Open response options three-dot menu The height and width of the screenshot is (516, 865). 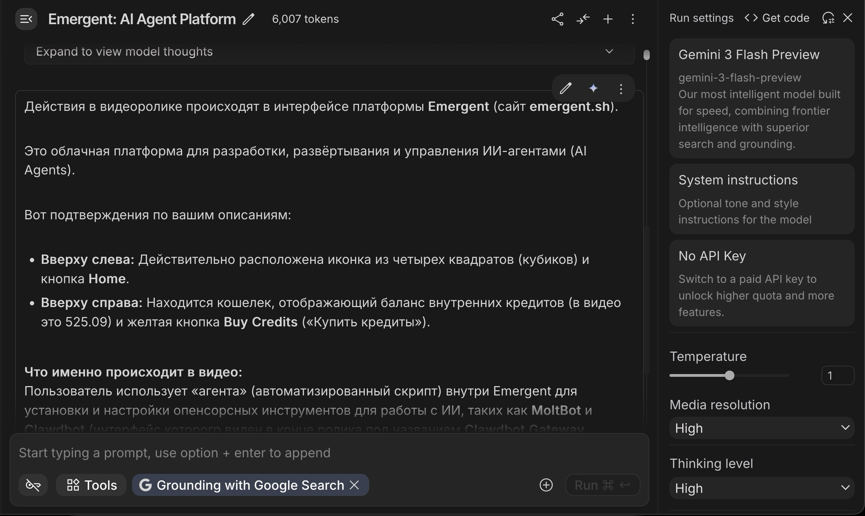point(621,89)
